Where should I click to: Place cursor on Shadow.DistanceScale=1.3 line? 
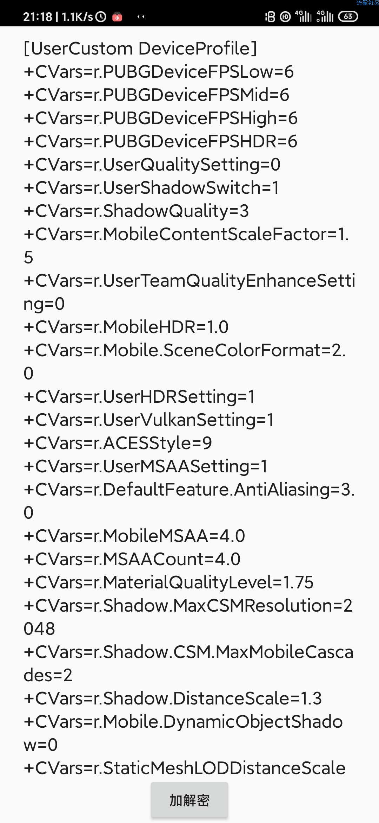click(173, 698)
